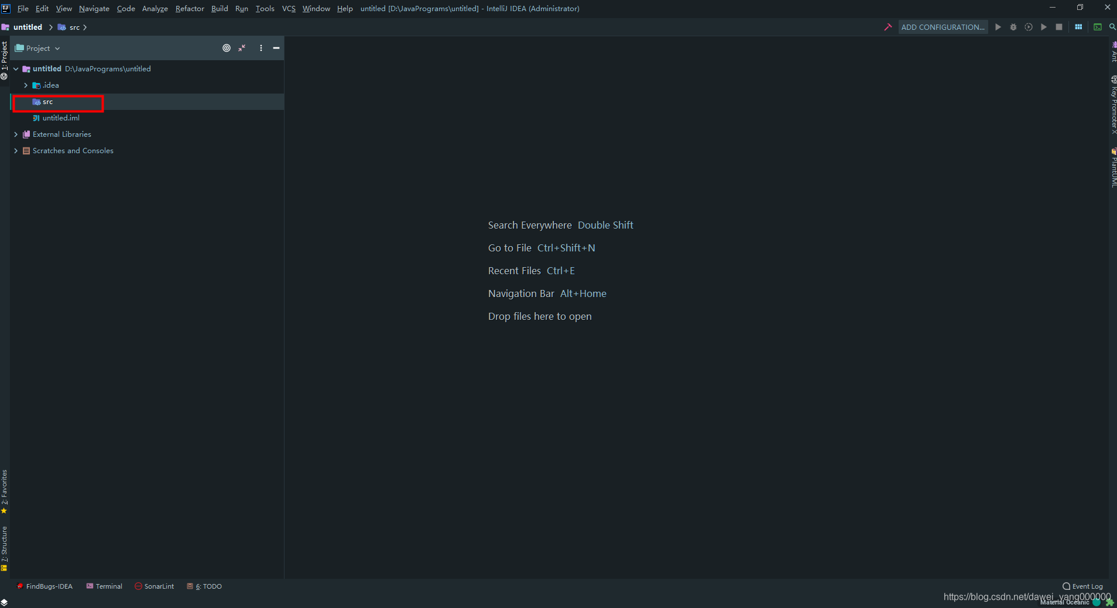This screenshot has height=608, width=1117.
Task: Click the Build Project hammer icon
Action: [888, 27]
